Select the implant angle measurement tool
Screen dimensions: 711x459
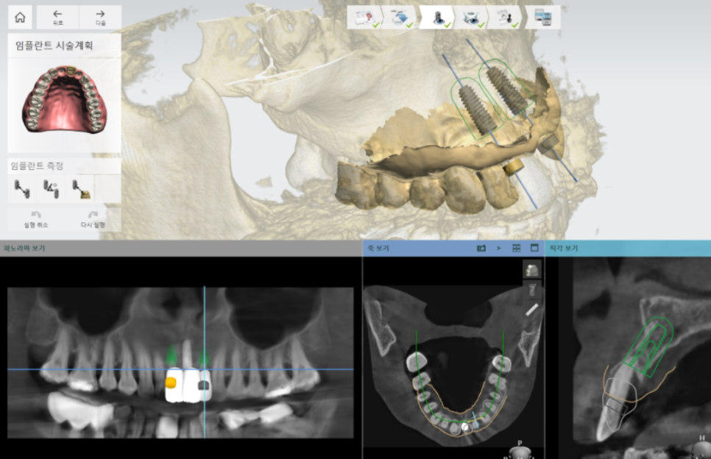tap(50, 188)
